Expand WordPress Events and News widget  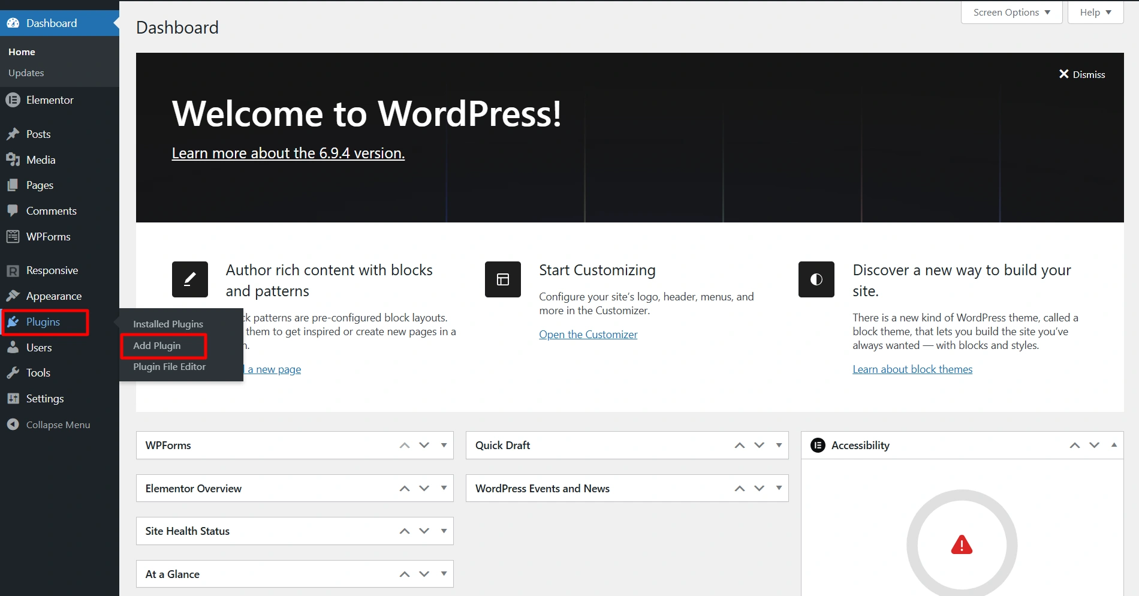[779, 489]
